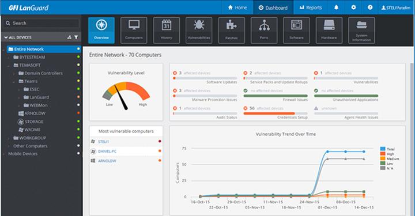Screen dimensions: 415x216
Task: Collapse the TEMASOFT tree node
Action: [9, 65]
